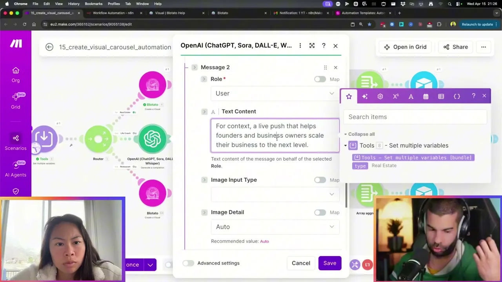Open help in the mapping panel

[473, 96]
